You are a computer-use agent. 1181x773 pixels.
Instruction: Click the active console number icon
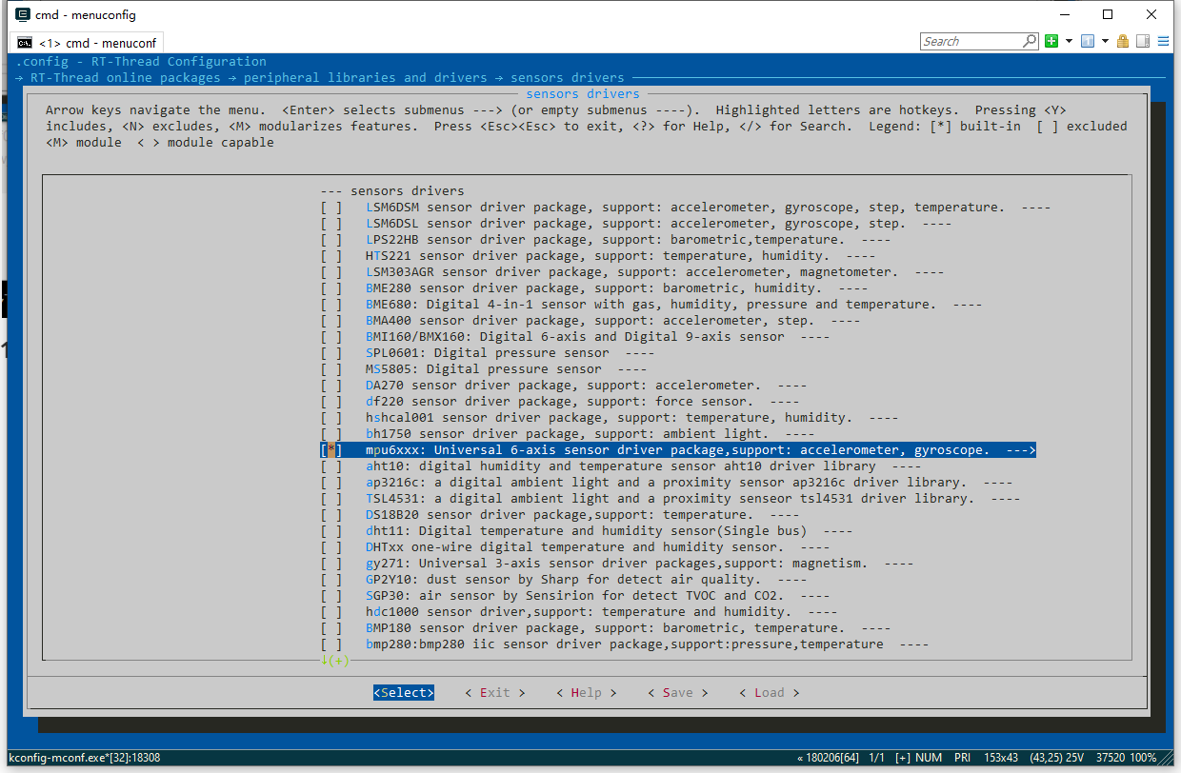(1088, 41)
